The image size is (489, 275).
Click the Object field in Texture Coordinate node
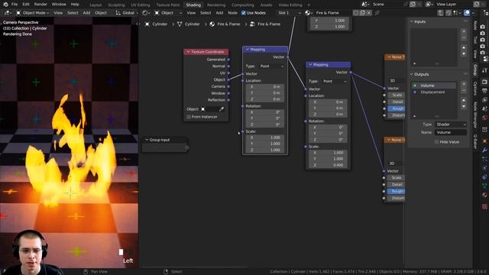point(209,109)
